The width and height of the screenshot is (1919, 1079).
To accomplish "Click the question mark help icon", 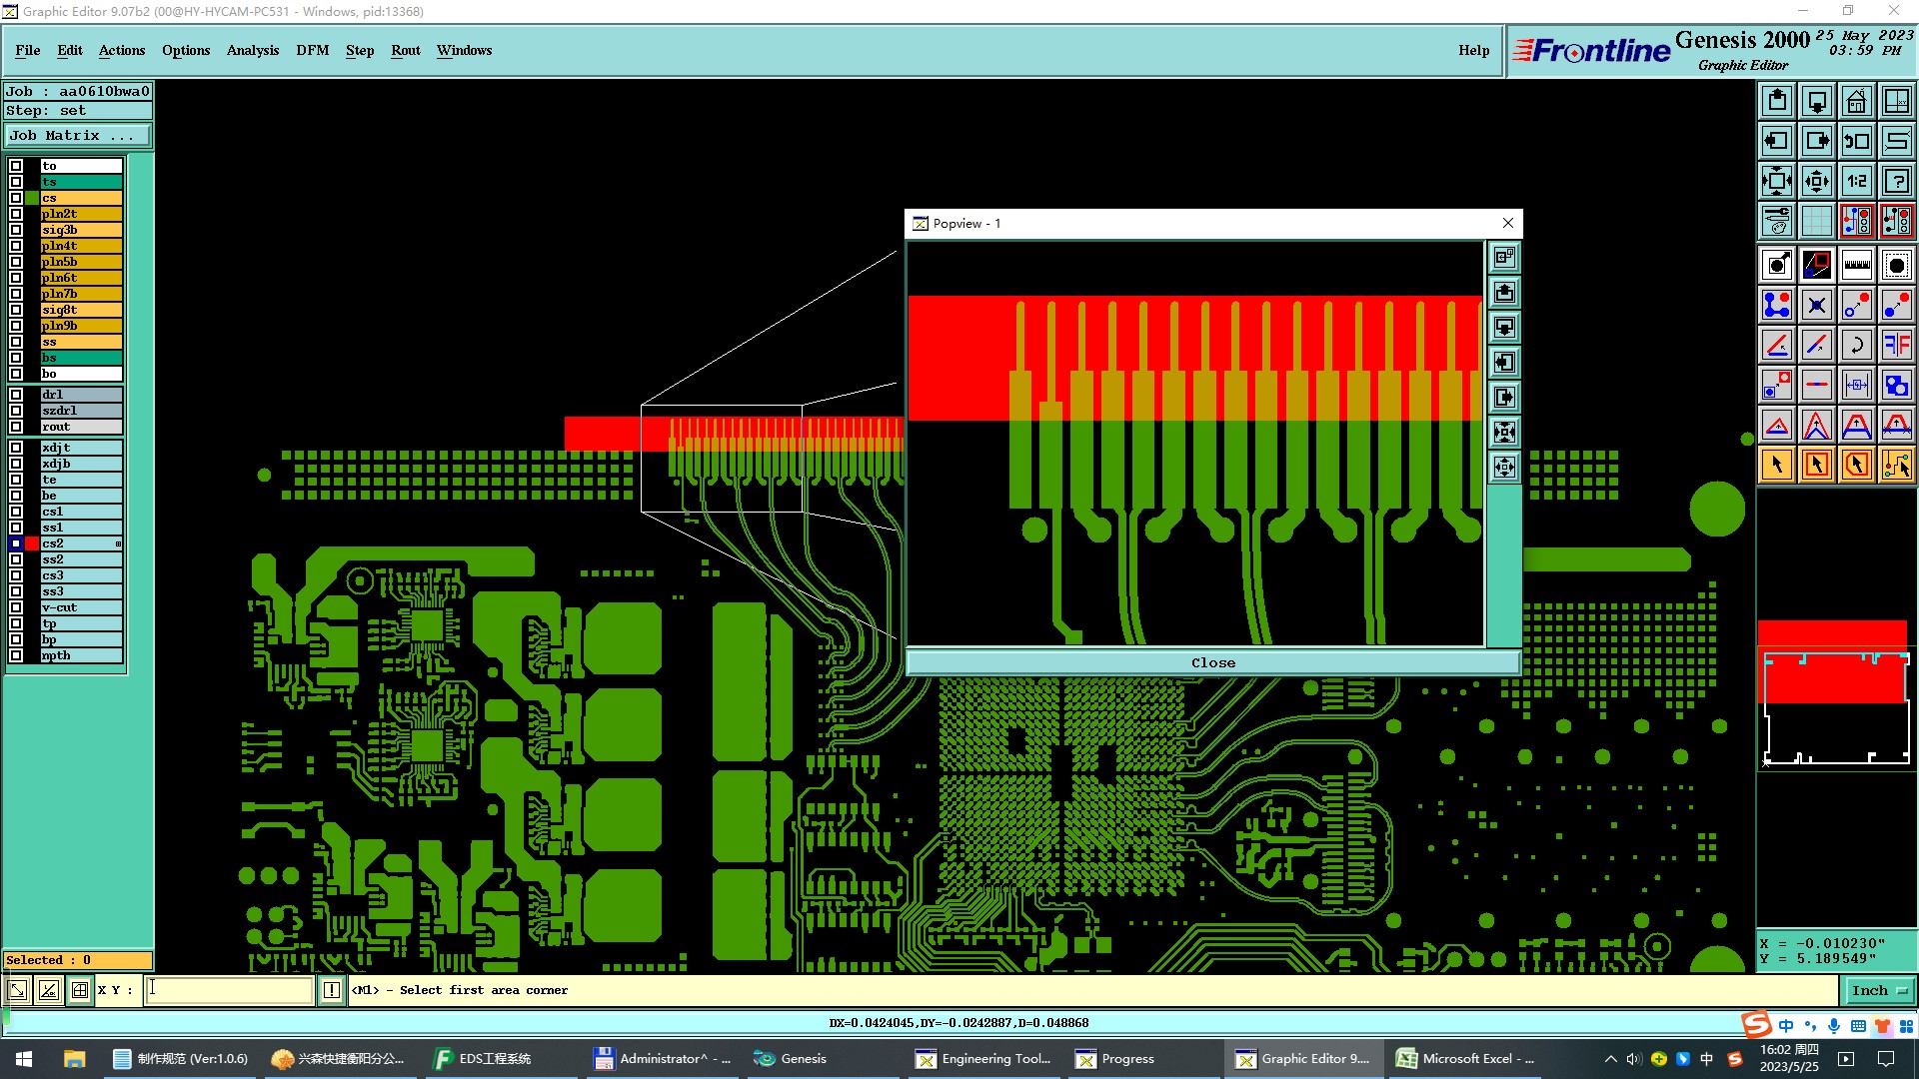I will 1896,181.
